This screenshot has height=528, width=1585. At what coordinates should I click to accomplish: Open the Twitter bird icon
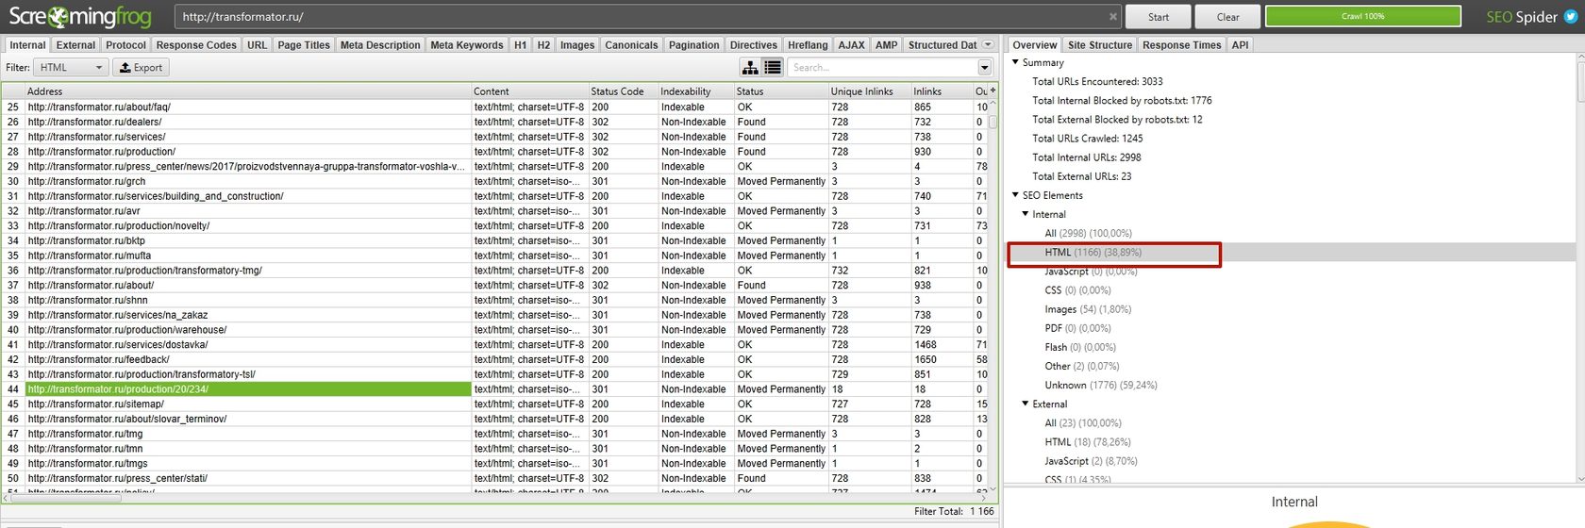point(1570,17)
